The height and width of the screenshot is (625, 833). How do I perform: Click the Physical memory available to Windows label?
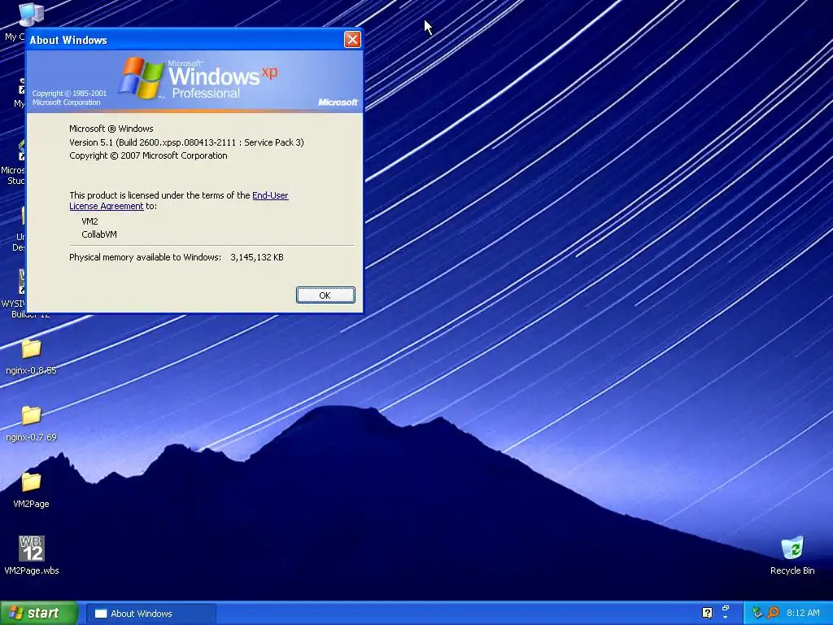(x=145, y=257)
